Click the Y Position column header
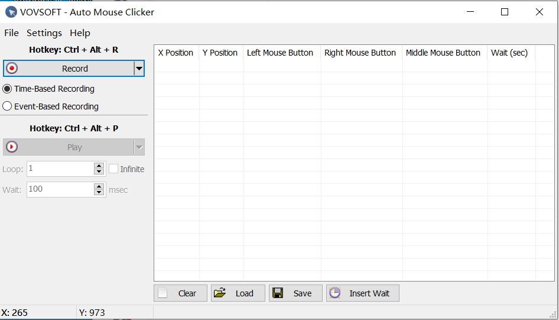The height and width of the screenshot is (320, 559). pos(221,53)
